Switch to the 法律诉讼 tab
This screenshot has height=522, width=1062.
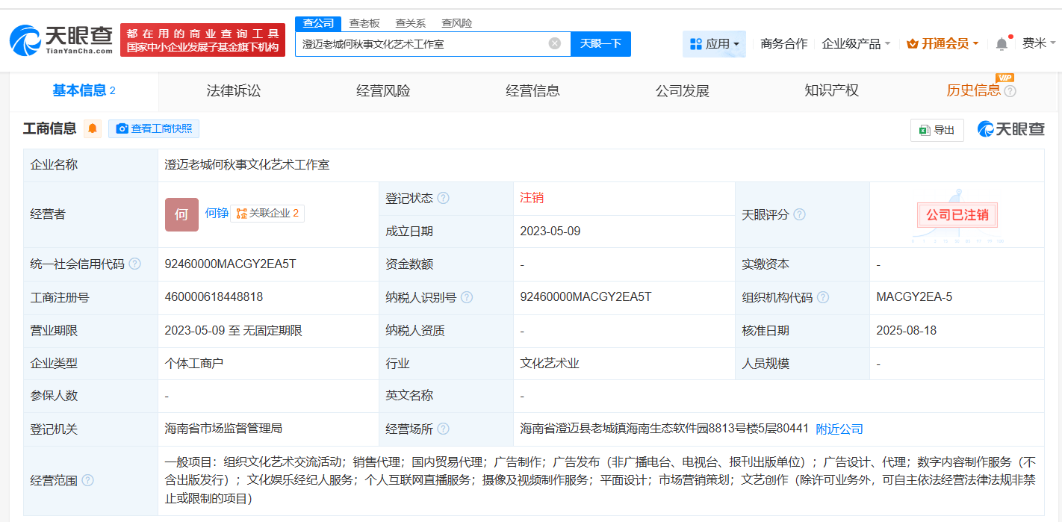tap(234, 91)
